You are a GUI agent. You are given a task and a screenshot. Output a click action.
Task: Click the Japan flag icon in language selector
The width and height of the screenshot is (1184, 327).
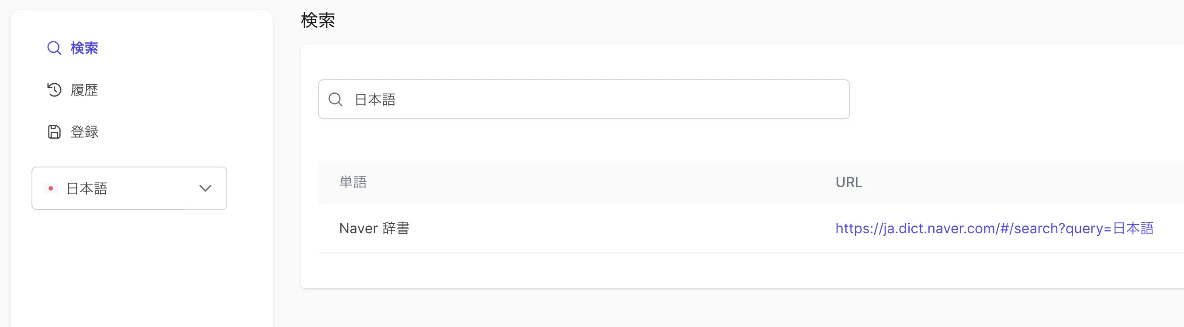point(51,188)
